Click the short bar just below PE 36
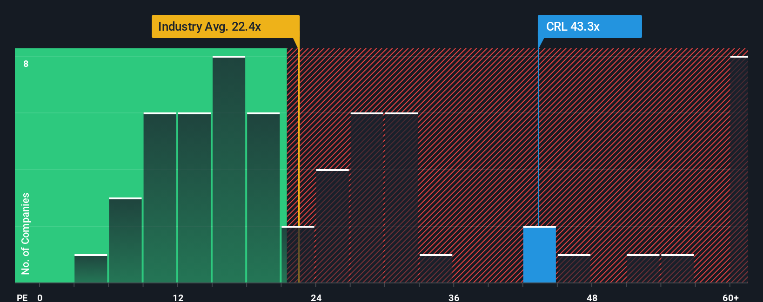The height and width of the screenshot is (302, 763). [436, 269]
